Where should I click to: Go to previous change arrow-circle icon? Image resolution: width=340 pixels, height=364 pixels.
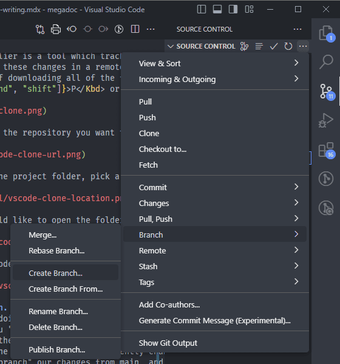(72, 29)
